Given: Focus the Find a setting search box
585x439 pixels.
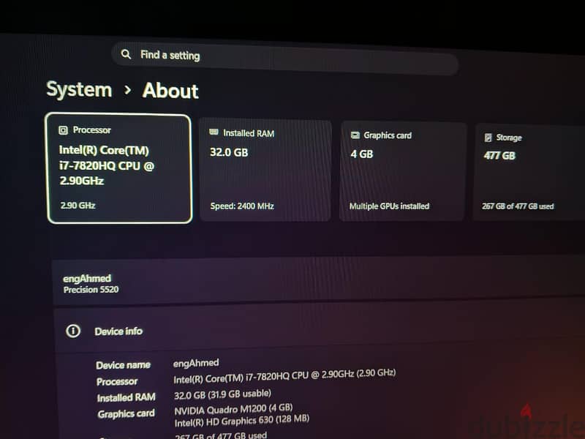Looking at the screenshot, I should 285,59.
